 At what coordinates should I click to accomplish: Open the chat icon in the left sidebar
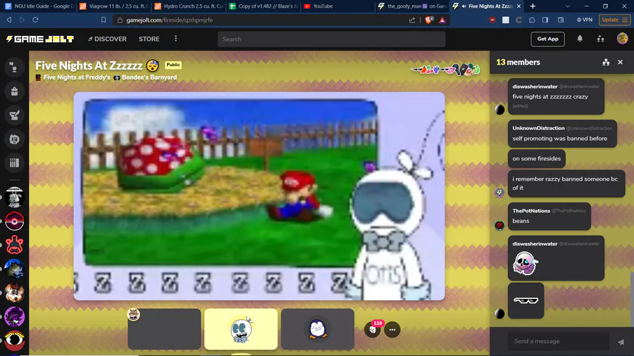tap(14, 68)
